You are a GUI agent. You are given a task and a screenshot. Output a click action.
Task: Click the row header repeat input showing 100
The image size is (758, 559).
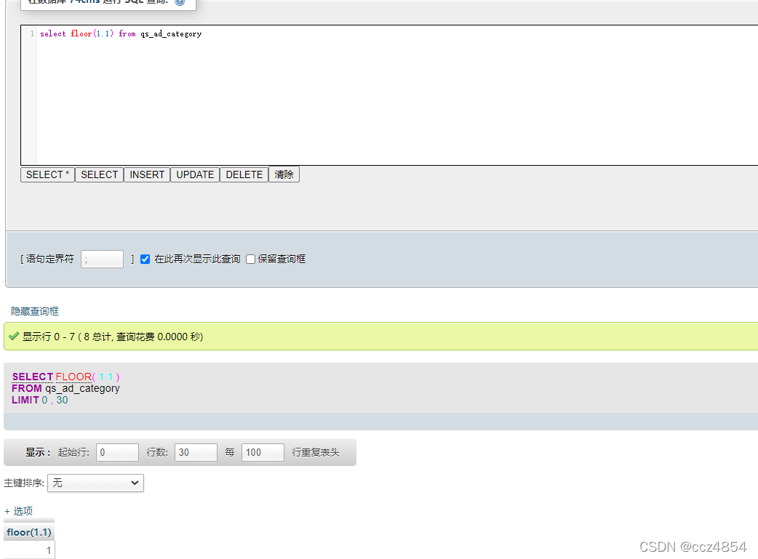tap(262, 452)
